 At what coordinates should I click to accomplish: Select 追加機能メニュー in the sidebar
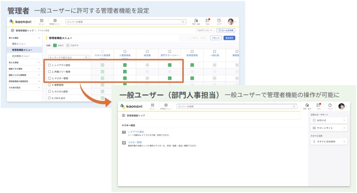coord(21,56)
